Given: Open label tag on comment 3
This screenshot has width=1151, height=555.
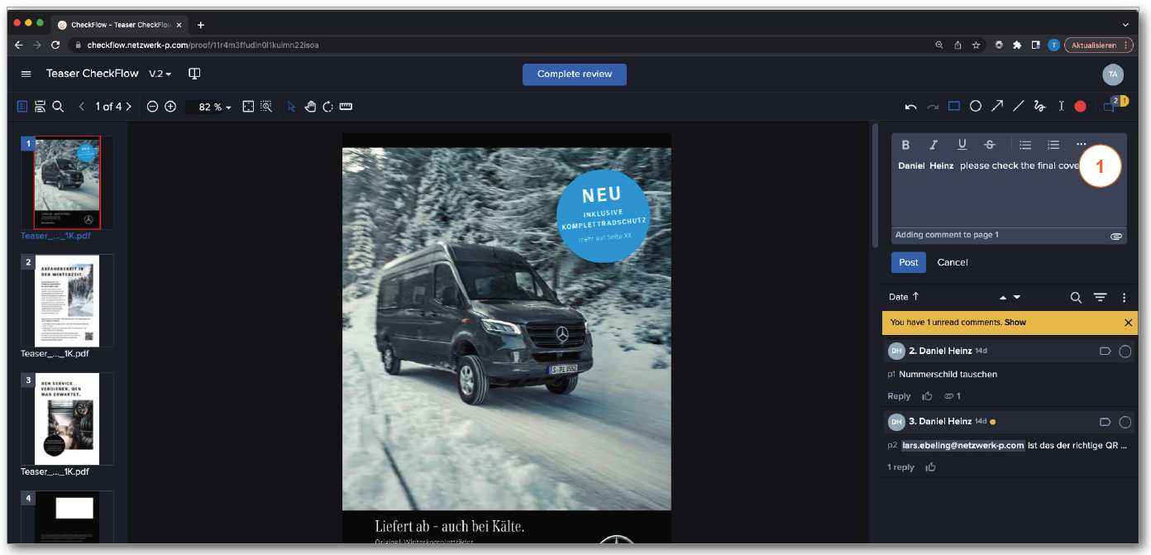Looking at the screenshot, I should tap(1105, 422).
